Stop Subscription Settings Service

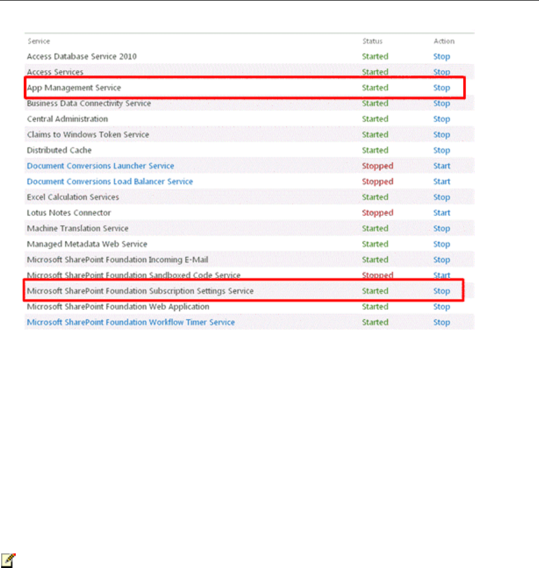pyautogui.click(x=441, y=291)
